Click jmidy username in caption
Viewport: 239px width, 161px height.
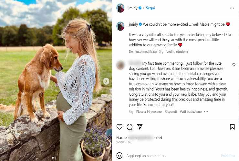click(133, 24)
